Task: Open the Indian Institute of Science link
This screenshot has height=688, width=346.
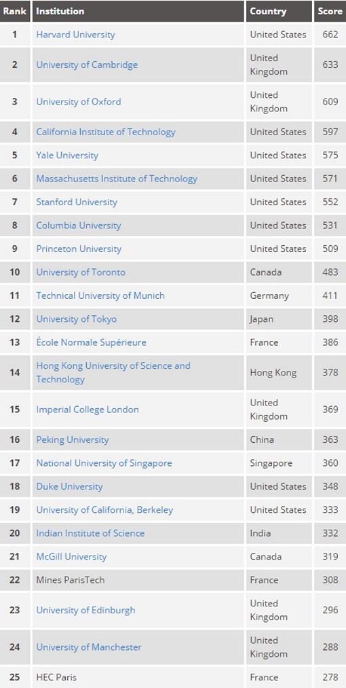Action: (x=90, y=533)
